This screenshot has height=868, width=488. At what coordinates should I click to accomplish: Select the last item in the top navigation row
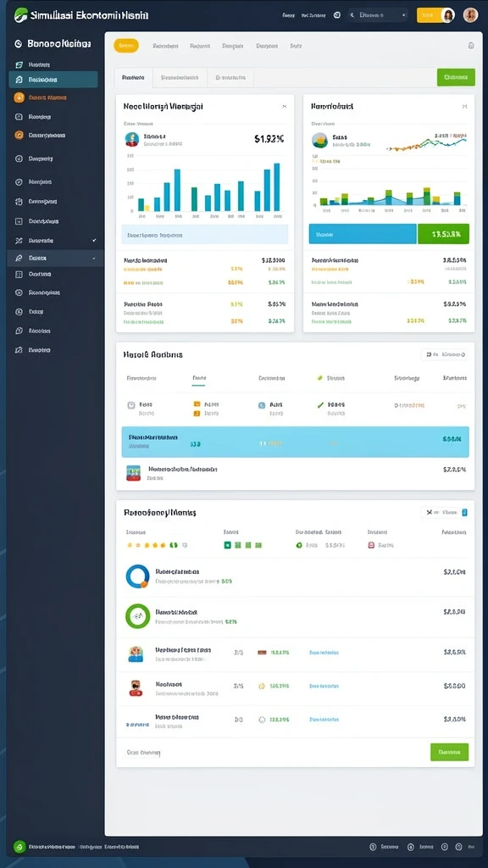pyautogui.click(x=296, y=47)
